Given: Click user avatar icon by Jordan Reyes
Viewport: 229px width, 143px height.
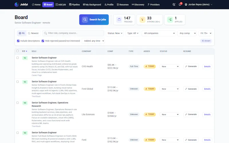Looking at the screenshot, I should 186,5.
